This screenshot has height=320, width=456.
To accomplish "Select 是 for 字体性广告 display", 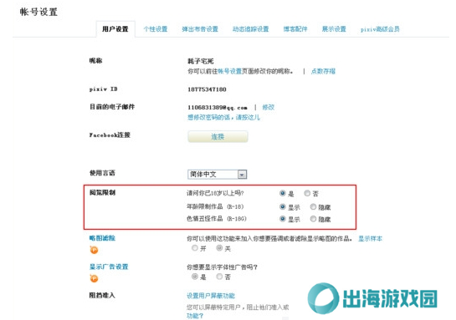I will tap(195, 277).
